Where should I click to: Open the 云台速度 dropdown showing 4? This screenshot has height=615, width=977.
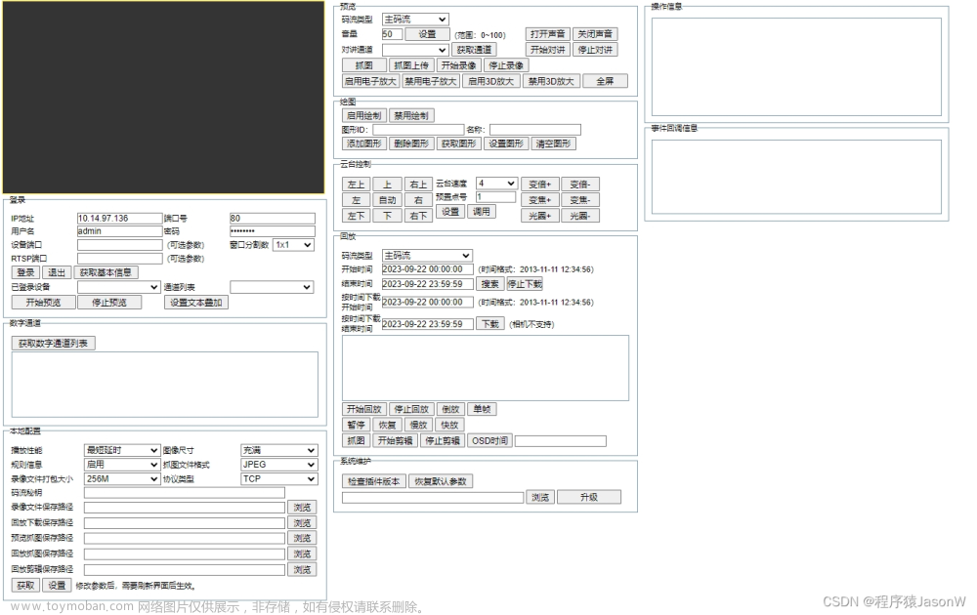pyautogui.click(x=496, y=183)
